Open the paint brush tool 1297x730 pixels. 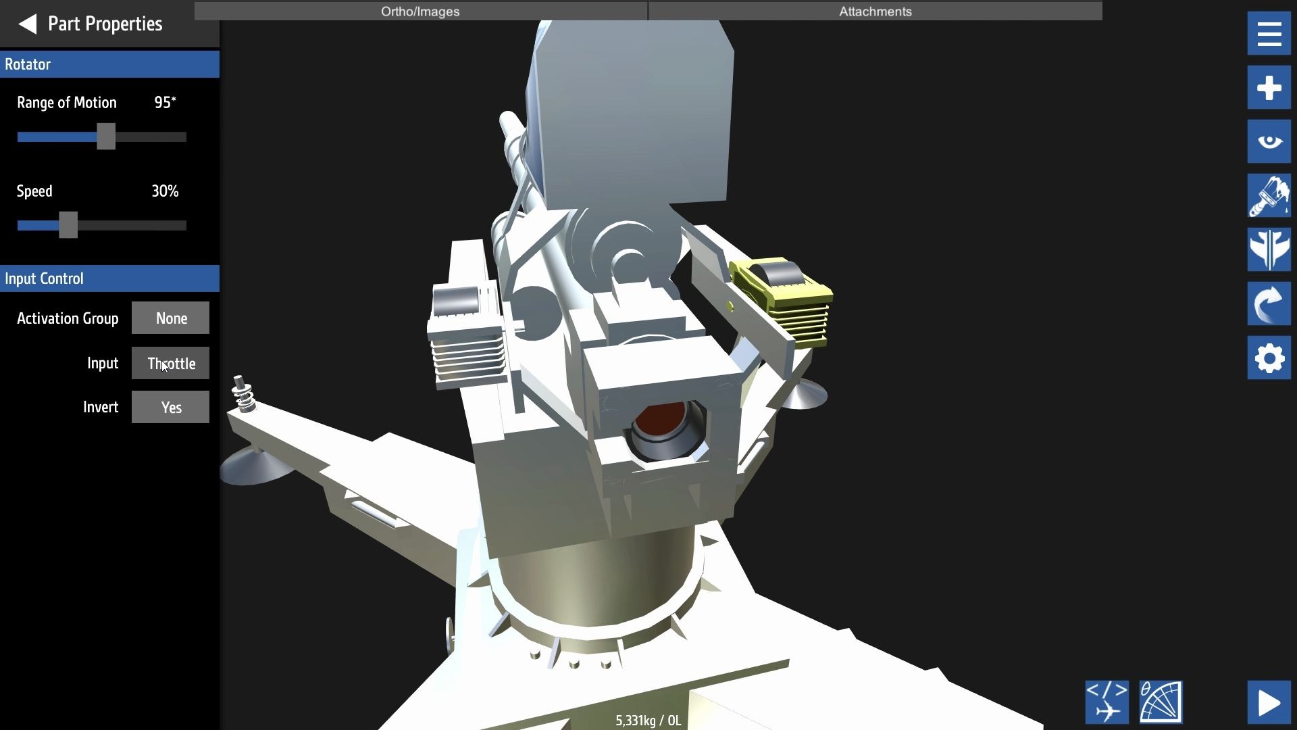[x=1269, y=196]
